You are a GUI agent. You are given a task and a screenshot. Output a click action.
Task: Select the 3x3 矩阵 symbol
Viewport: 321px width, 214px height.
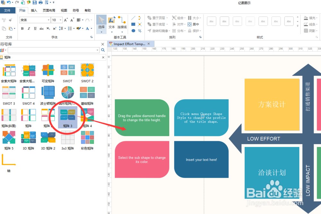[68, 140]
